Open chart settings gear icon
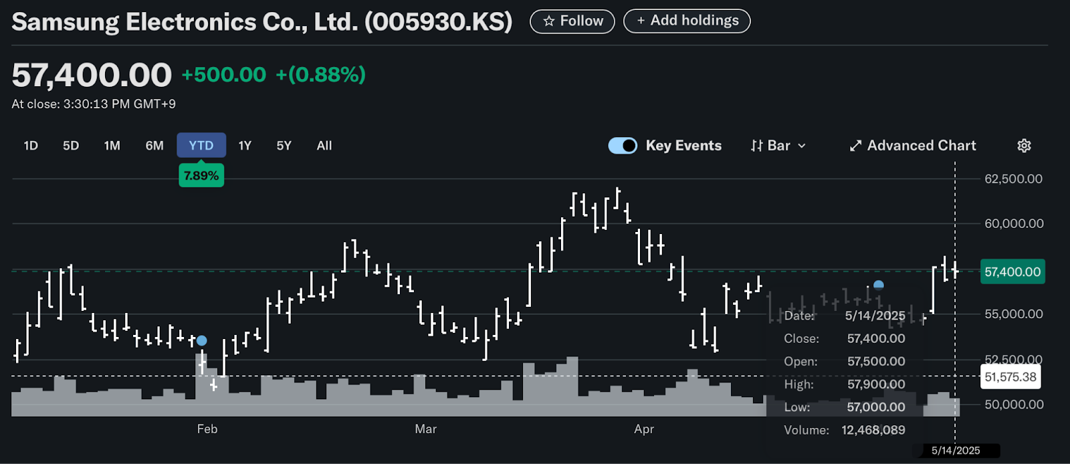The image size is (1070, 464). (1024, 146)
